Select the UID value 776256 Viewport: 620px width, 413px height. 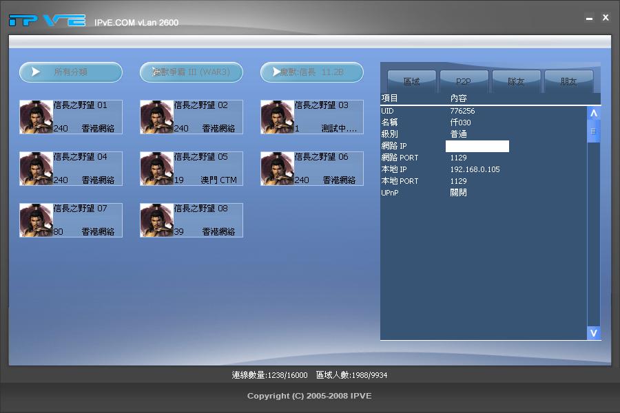click(x=462, y=111)
